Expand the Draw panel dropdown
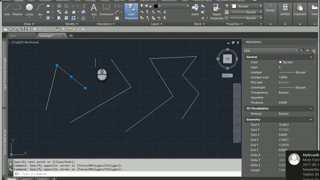 coord(29,24)
